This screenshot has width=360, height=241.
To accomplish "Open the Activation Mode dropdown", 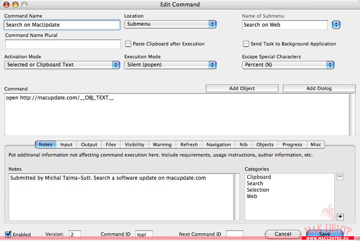I will 62,65.
